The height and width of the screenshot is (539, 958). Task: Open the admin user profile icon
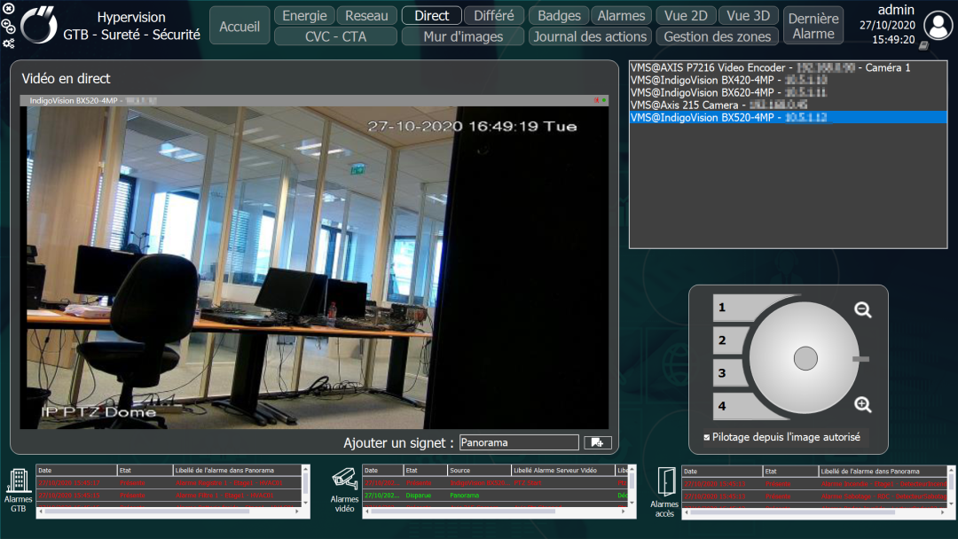point(938,25)
